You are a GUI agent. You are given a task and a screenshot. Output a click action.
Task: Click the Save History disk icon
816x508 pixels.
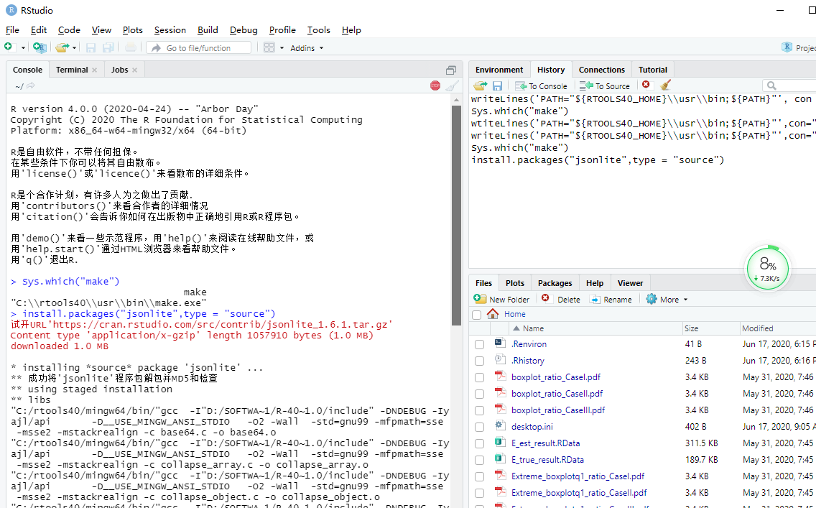click(x=498, y=86)
